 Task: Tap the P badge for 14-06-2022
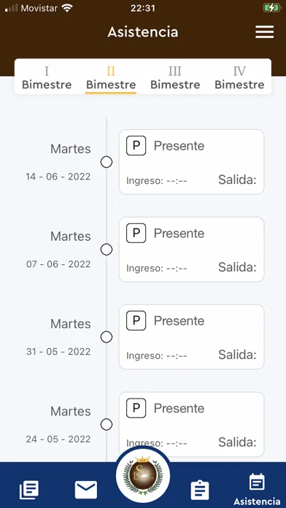136,146
